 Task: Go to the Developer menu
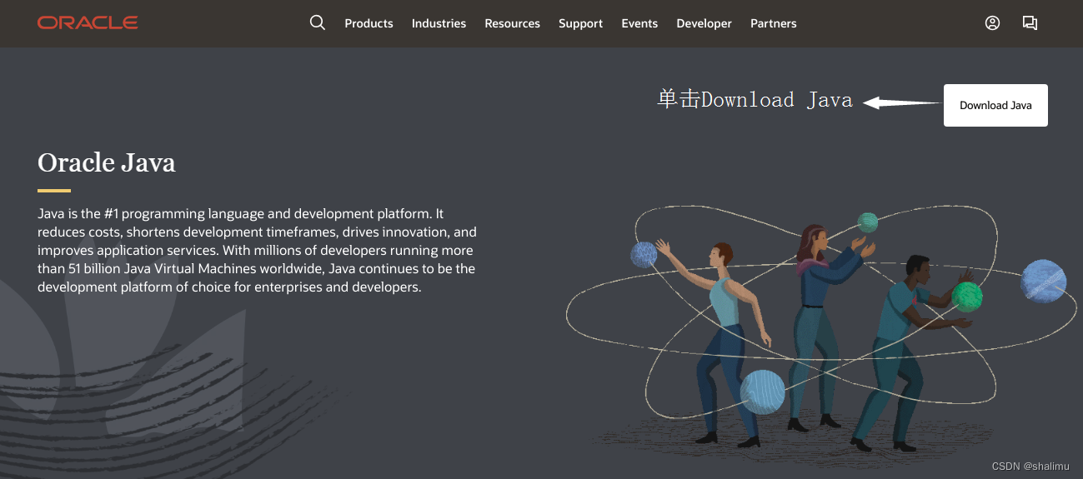[x=704, y=23]
